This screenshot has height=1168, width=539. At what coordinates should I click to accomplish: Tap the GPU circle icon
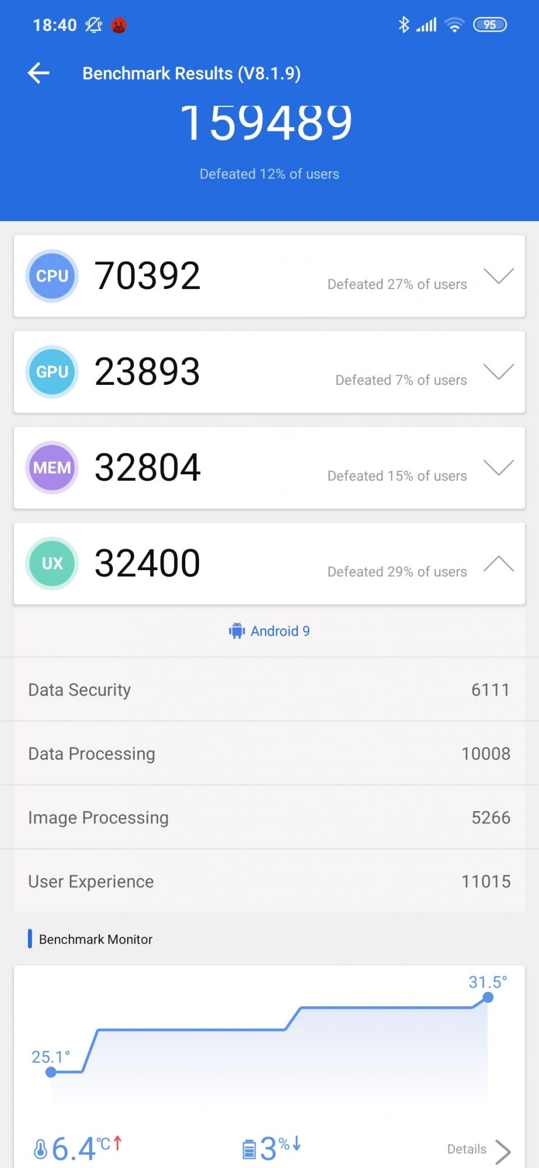pos(52,371)
